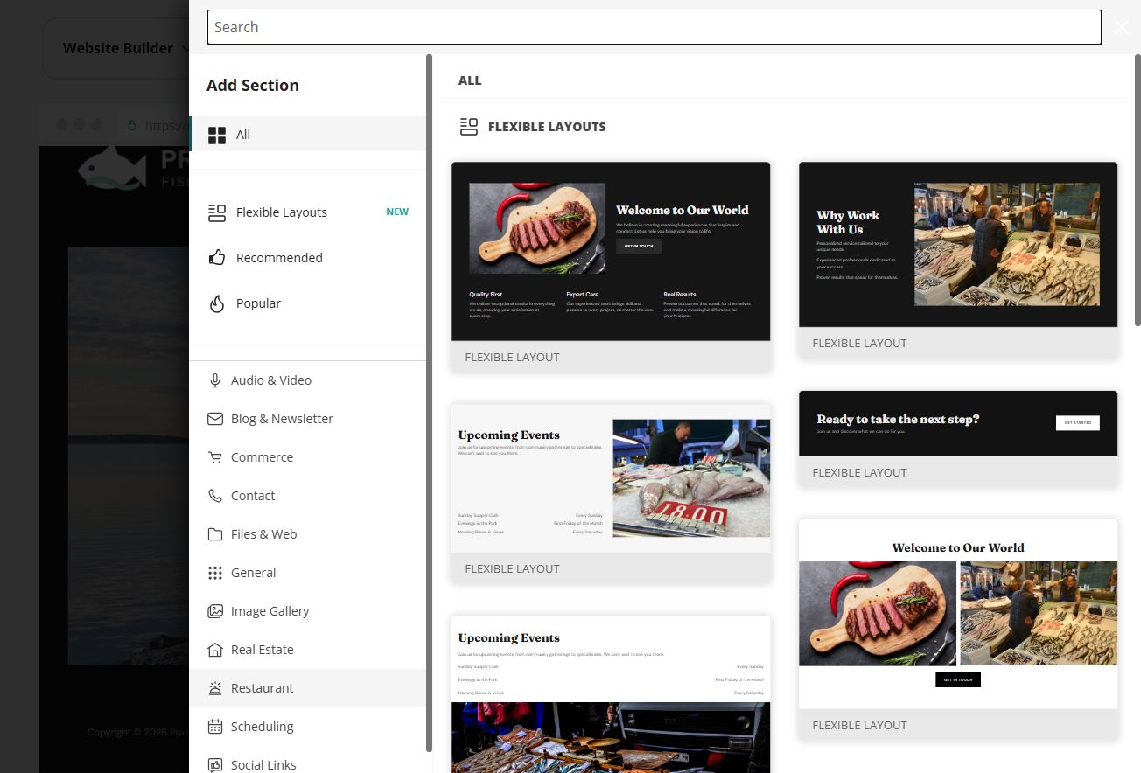Choose the Restaurant category
The width and height of the screenshot is (1141, 773).
point(308,688)
